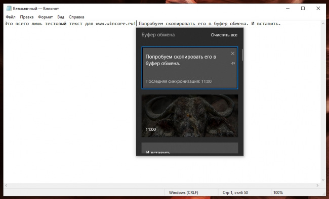This screenshot has height=199, width=329.
Task: Click the window title 'Безымянный — Блокнот'
Action: [x=36, y=9]
